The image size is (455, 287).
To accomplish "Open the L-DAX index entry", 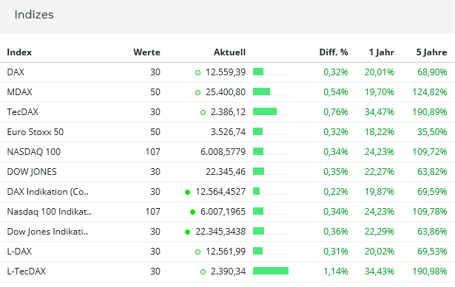I will click(19, 252).
